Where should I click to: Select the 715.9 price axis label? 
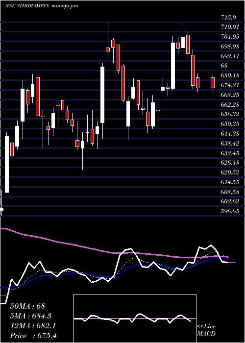coord(229,18)
